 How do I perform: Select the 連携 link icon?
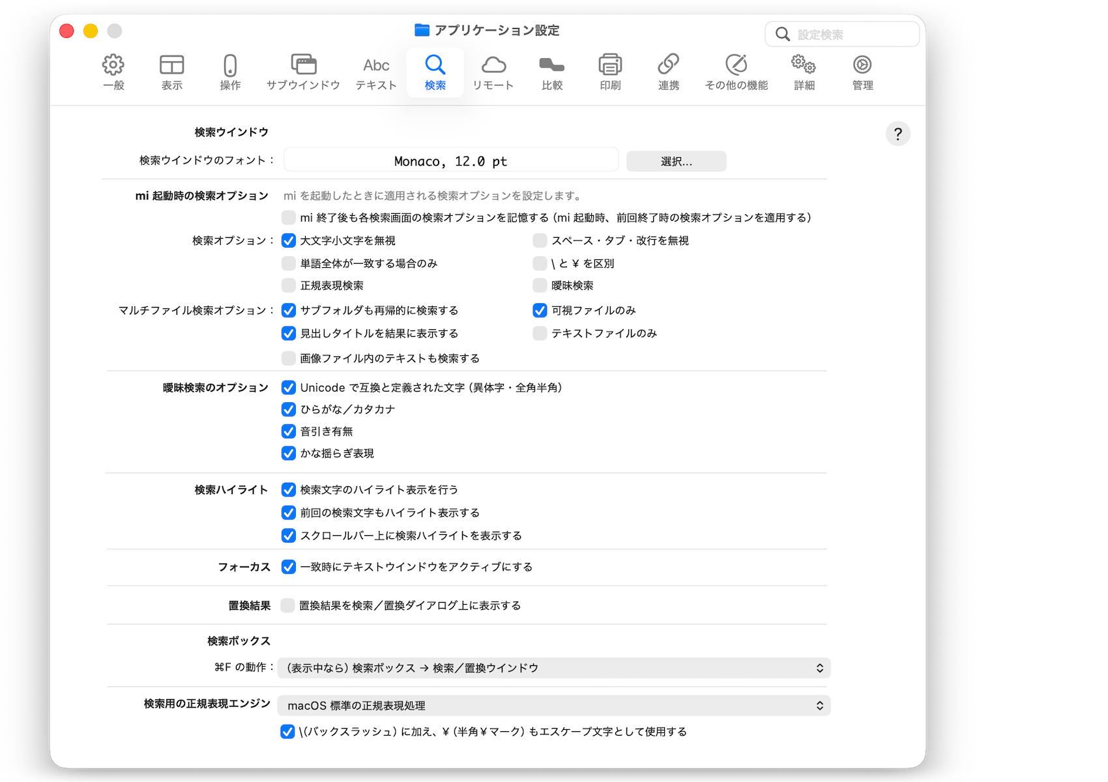pyautogui.click(x=668, y=65)
